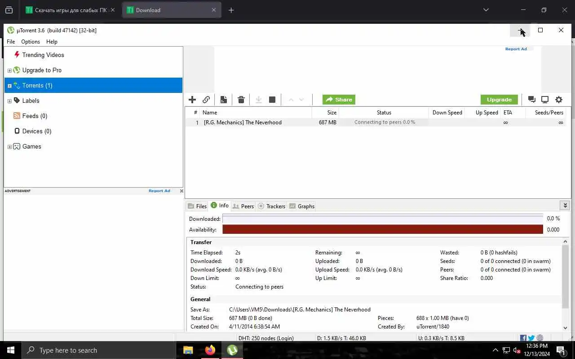
Task: Click the Downloaded progress bar
Action: [x=383, y=219]
